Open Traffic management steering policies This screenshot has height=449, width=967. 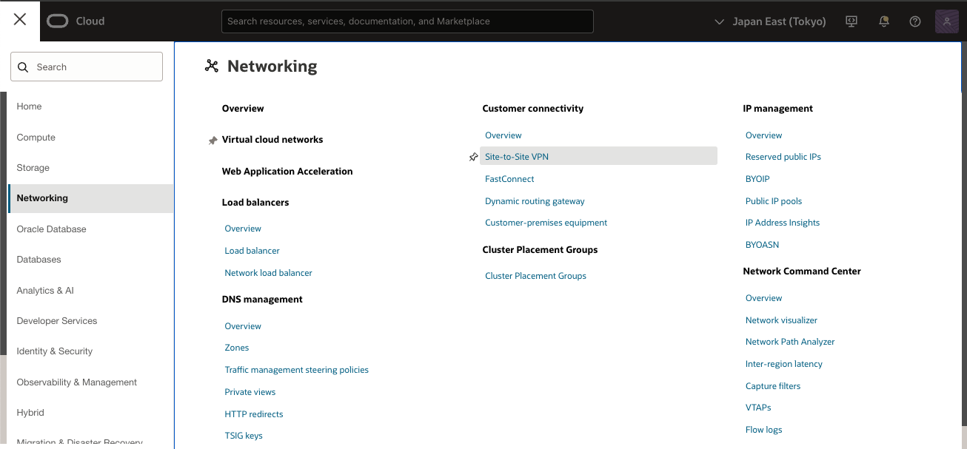pyautogui.click(x=296, y=370)
